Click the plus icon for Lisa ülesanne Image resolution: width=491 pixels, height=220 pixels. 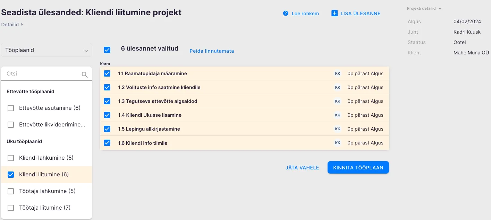click(335, 14)
